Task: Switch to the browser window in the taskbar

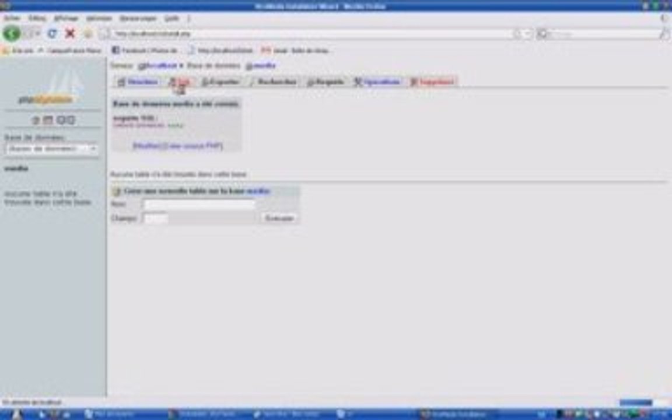Action: point(458,414)
